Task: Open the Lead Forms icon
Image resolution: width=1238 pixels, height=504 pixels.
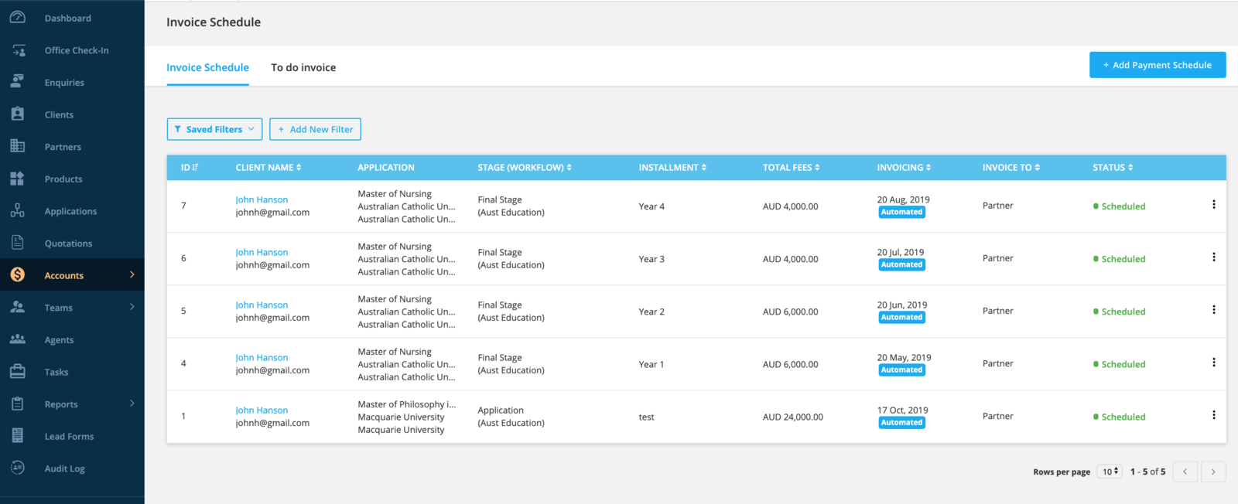Action: tap(18, 435)
